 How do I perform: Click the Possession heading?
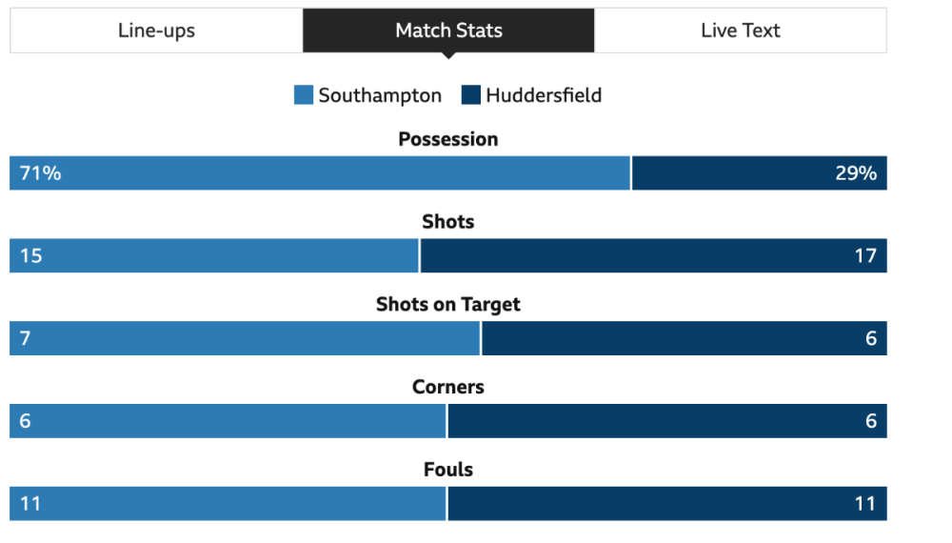point(448,139)
